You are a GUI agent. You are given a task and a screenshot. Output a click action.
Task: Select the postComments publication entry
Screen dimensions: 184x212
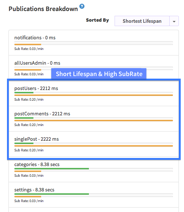[x=94, y=119]
